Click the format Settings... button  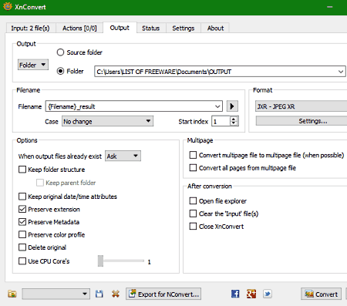302,121
